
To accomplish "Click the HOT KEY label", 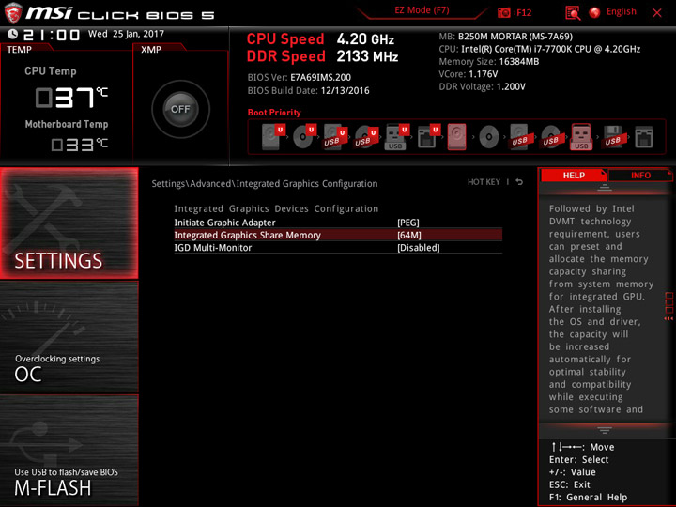I will 484,182.
